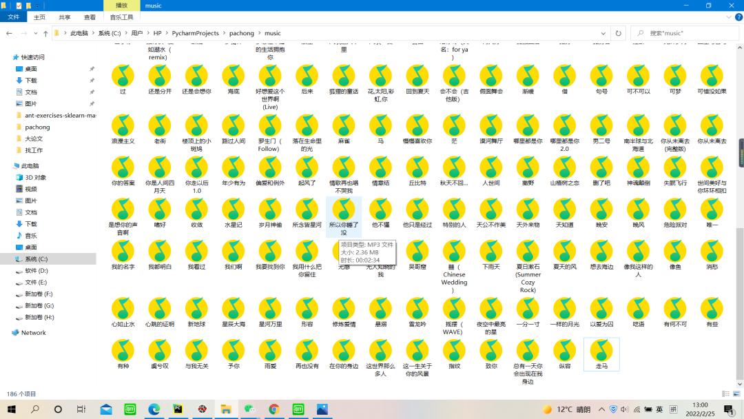Refresh the music folder view
The image size is (744, 419).
(618, 33)
